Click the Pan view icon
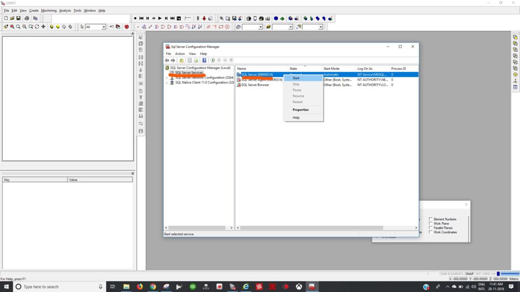 (43, 27)
